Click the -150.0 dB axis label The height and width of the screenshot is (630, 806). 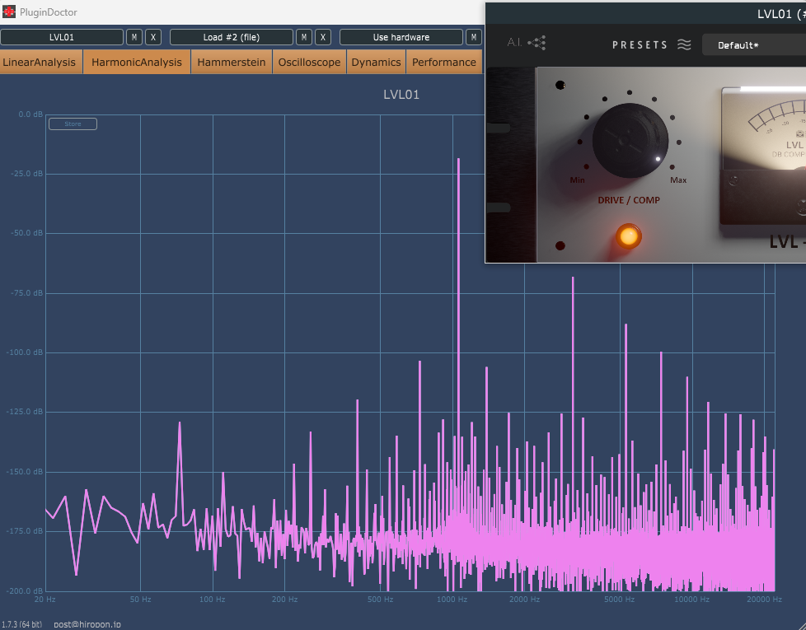(25, 471)
